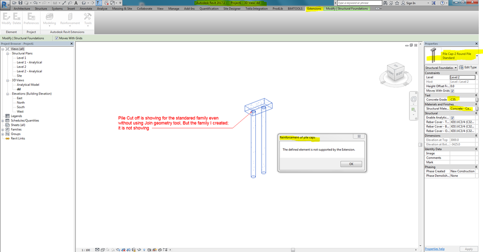Image resolution: width=483 pixels, height=252 pixels.
Task: Uncheck Moves With Grids in the Properties panel
Action: (452, 91)
